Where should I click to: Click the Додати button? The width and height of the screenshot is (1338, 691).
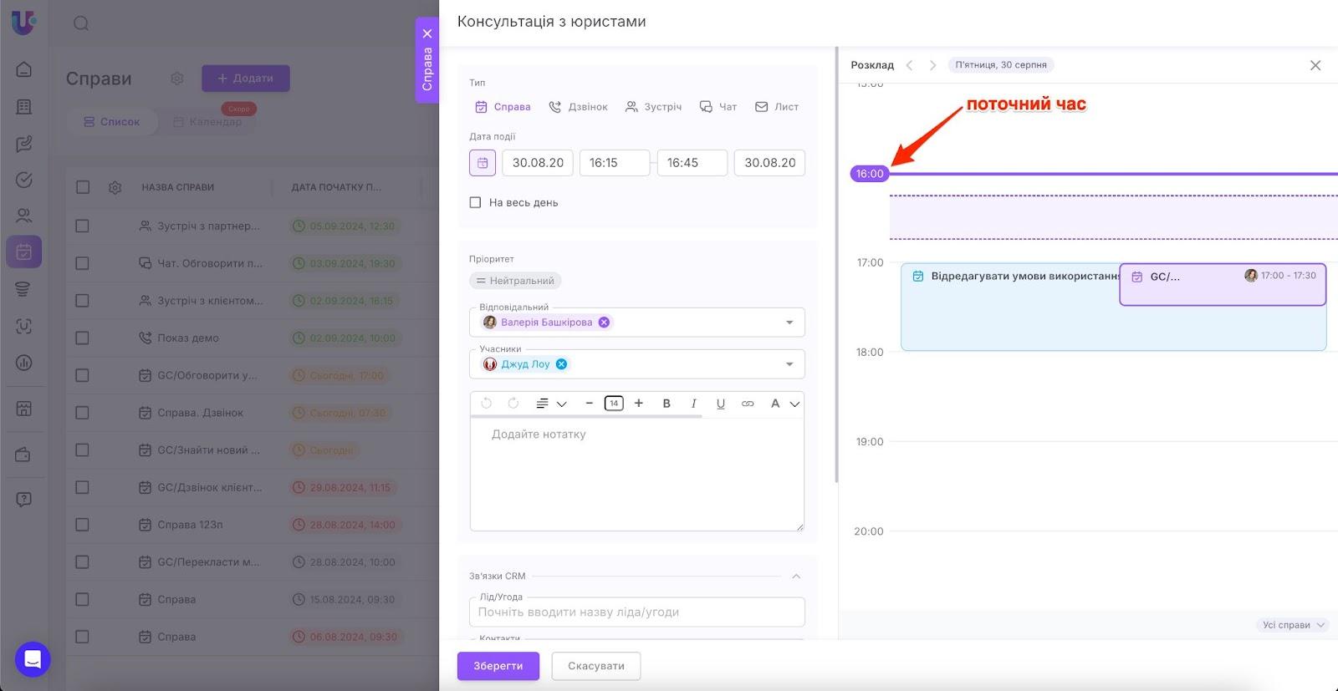click(x=246, y=79)
